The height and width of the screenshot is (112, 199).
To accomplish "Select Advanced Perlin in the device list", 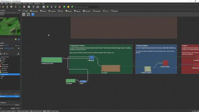I will pos(10,74).
